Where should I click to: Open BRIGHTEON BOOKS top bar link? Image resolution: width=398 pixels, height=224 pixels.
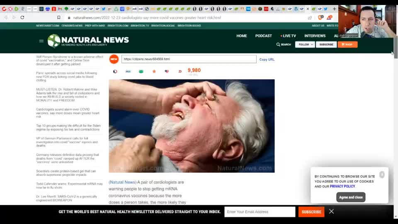(189, 26)
